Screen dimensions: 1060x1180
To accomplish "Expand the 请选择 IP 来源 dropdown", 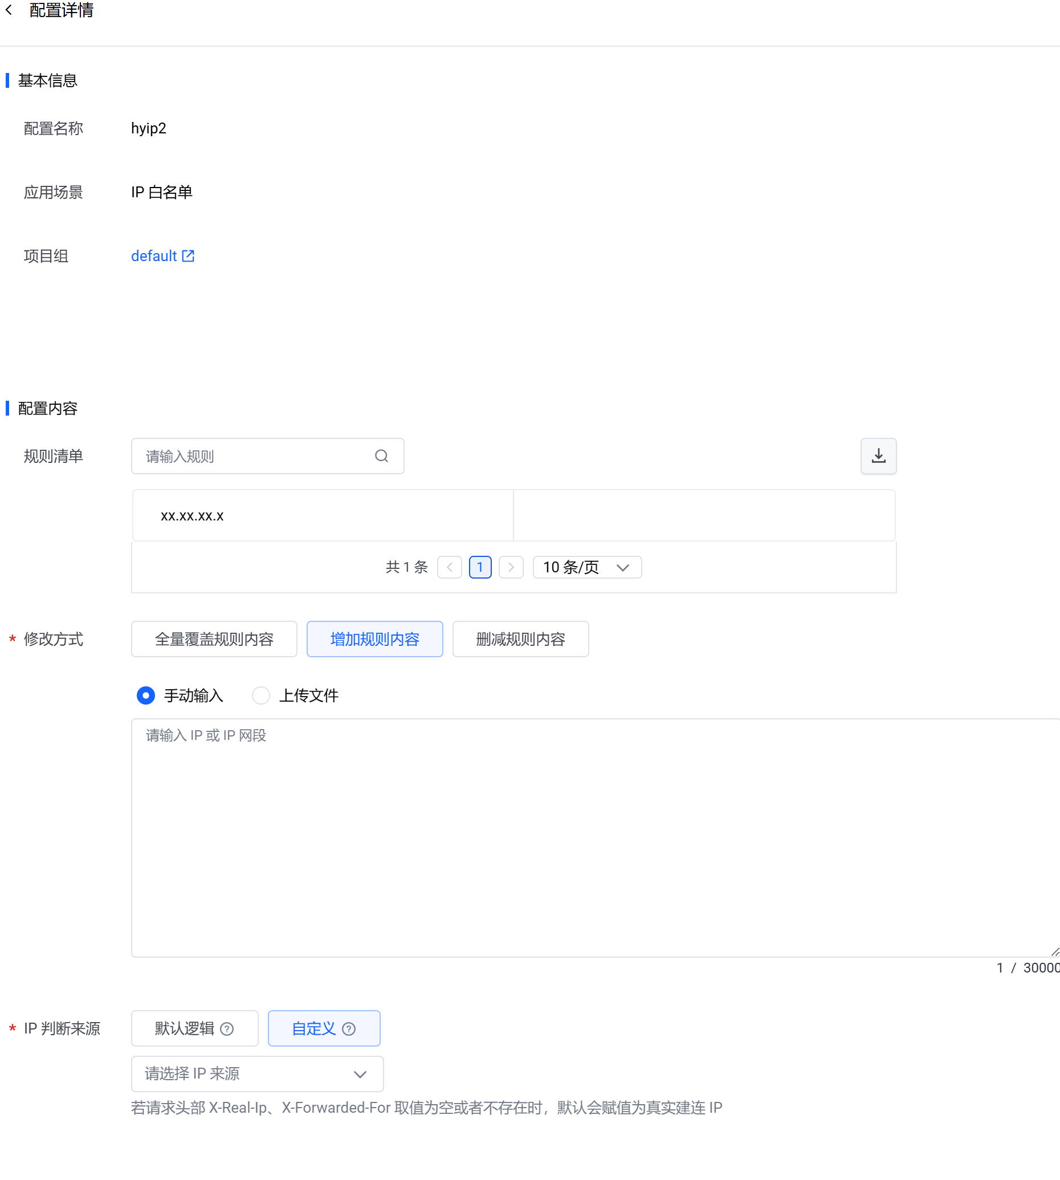I will click(x=257, y=1073).
